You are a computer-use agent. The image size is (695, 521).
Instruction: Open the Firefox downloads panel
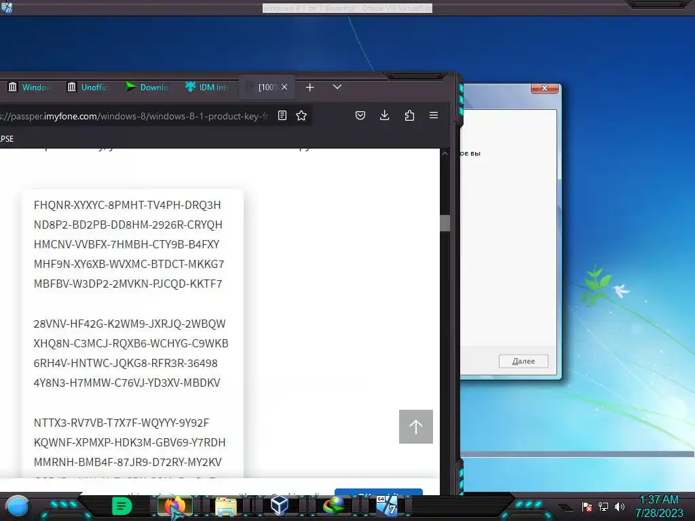pyautogui.click(x=385, y=115)
